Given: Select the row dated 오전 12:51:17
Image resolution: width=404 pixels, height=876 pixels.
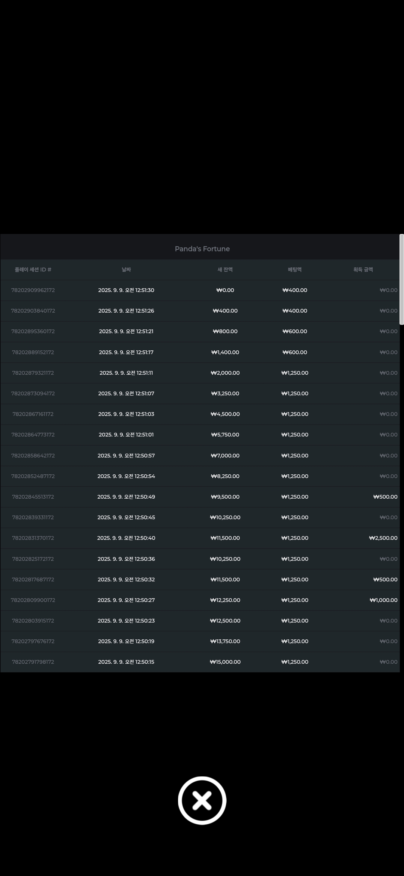Looking at the screenshot, I should coord(200,352).
